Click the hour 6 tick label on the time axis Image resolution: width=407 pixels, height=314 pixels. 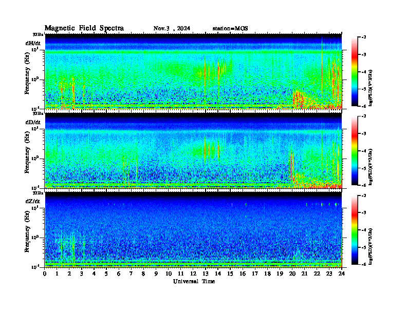click(x=119, y=273)
